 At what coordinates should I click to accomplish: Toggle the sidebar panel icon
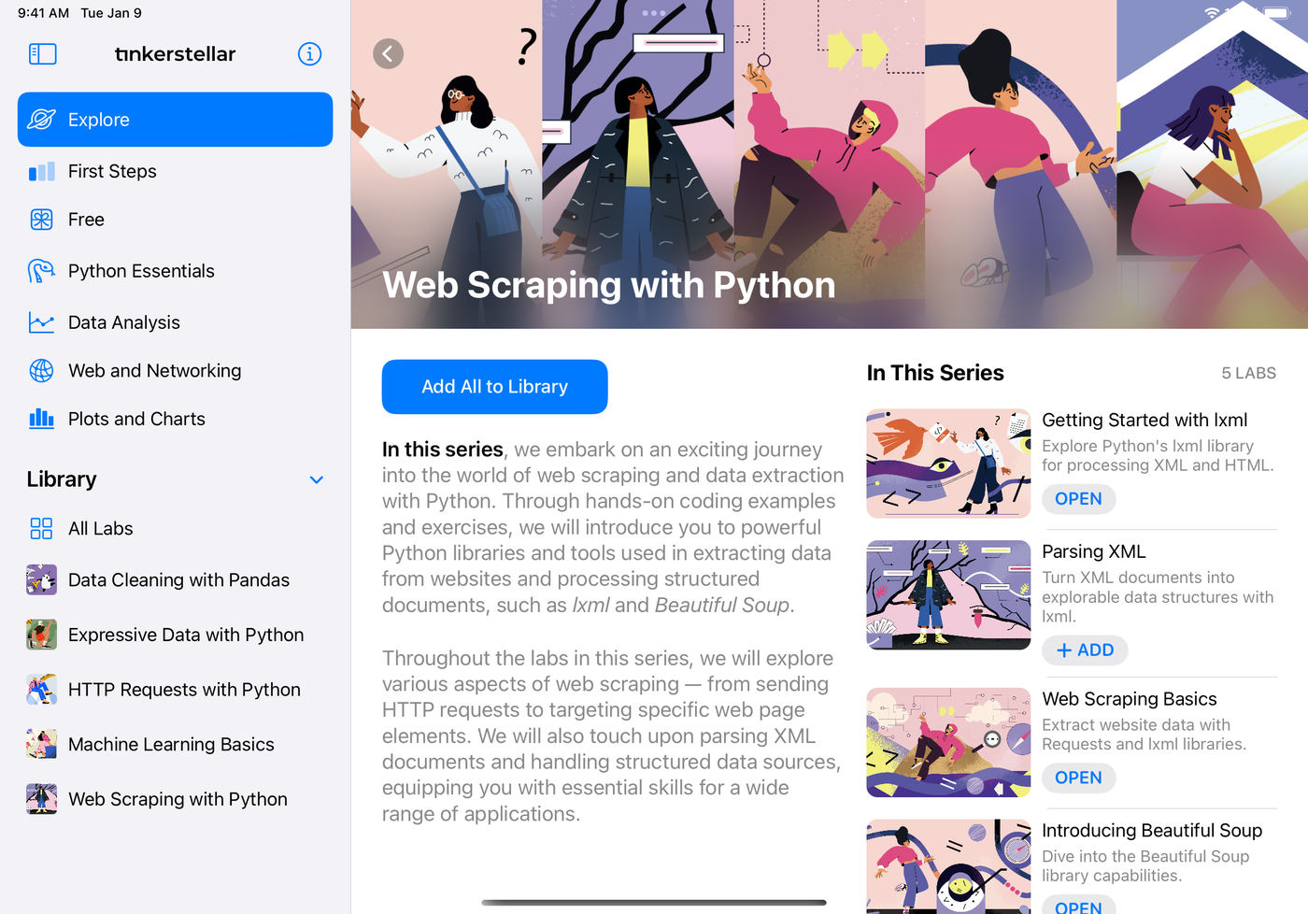coord(43,54)
